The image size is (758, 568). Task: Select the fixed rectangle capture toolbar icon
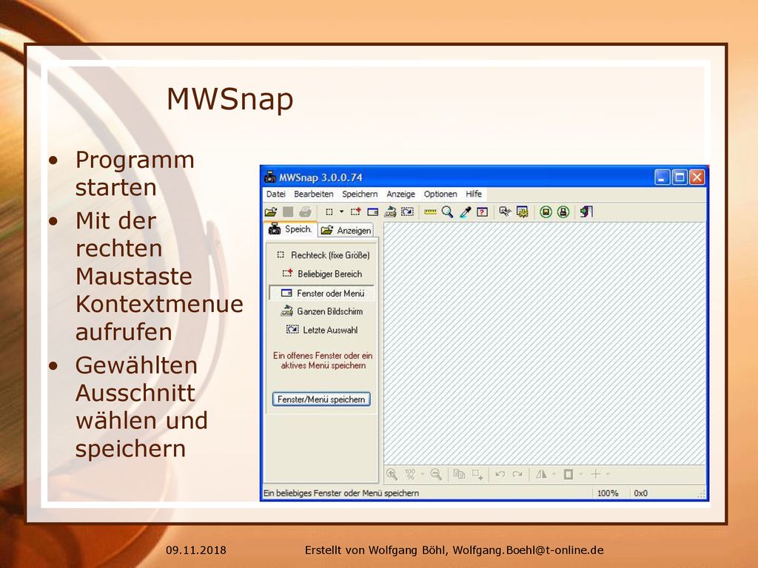[329, 212]
